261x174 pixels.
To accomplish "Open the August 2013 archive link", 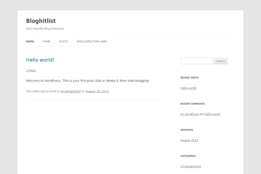I will (189, 140).
